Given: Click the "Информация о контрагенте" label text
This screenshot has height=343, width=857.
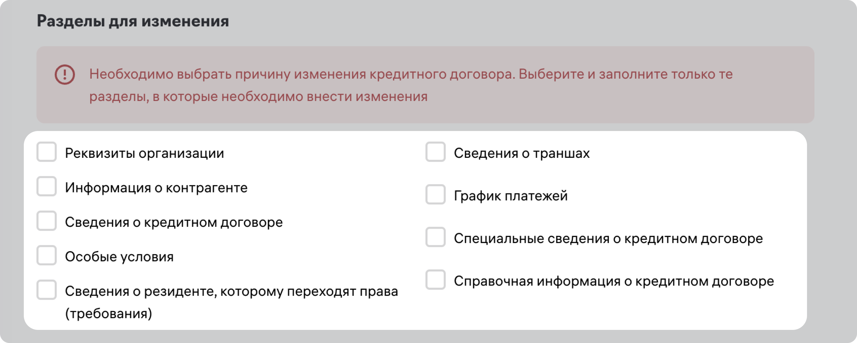Looking at the screenshot, I should point(156,188).
